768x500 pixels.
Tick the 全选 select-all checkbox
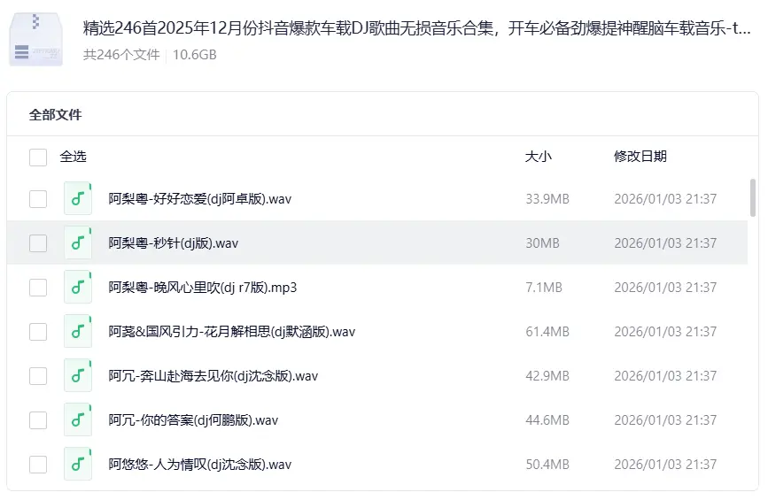point(38,158)
